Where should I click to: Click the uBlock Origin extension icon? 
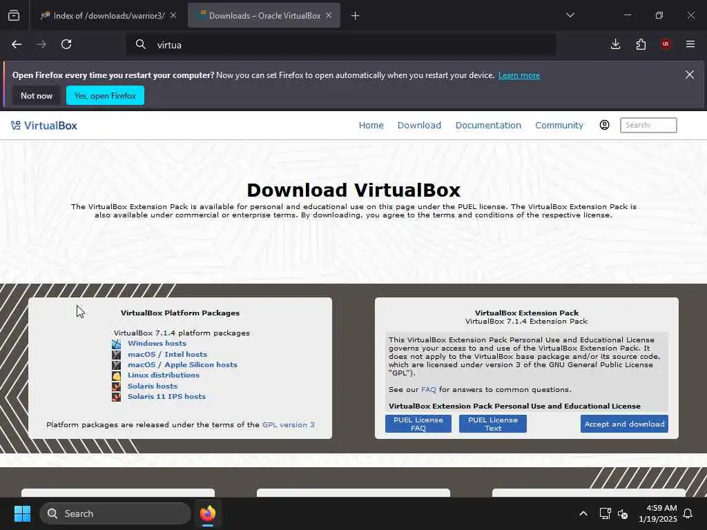(x=666, y=43)
